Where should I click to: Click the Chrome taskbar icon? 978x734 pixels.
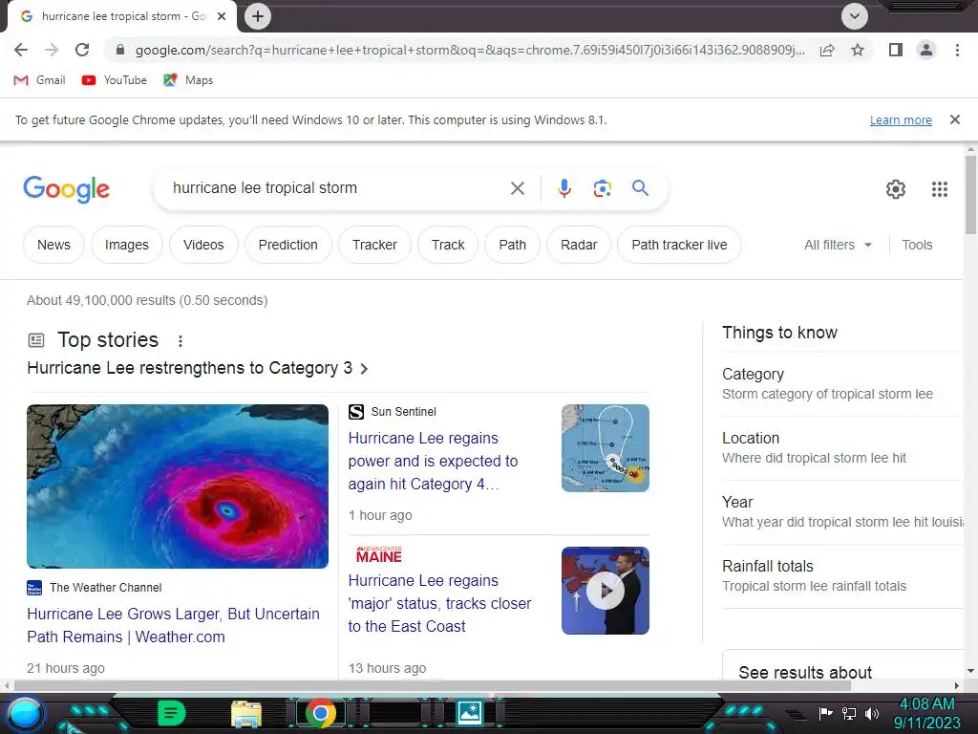[x=321, y=713]
